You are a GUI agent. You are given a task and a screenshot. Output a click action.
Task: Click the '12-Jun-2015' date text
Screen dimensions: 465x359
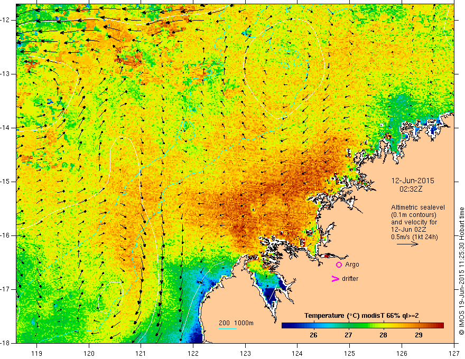point(413,181)
